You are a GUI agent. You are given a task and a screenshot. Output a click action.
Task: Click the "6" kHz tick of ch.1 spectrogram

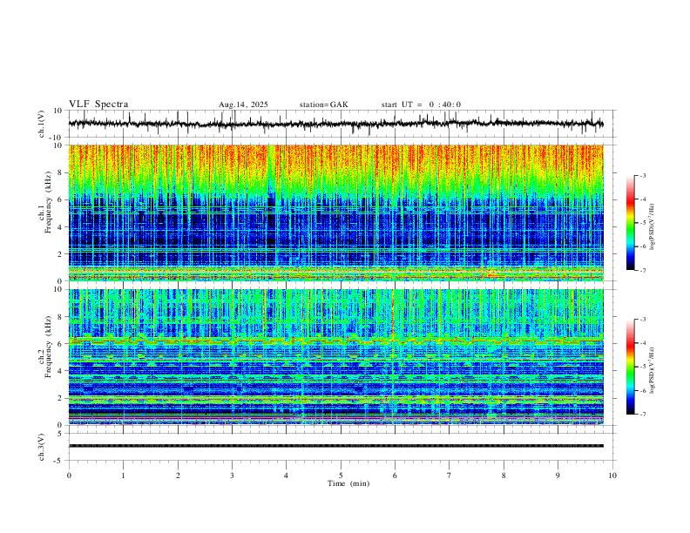click(60, 199)
